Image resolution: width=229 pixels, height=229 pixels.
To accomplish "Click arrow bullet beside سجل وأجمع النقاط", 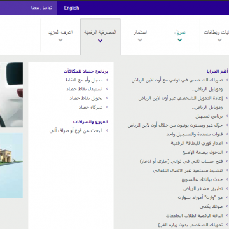I will (x=107, y=80).
